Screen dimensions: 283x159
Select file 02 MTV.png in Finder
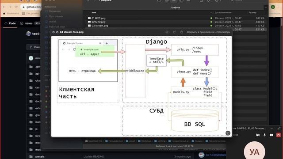[98, 22]
